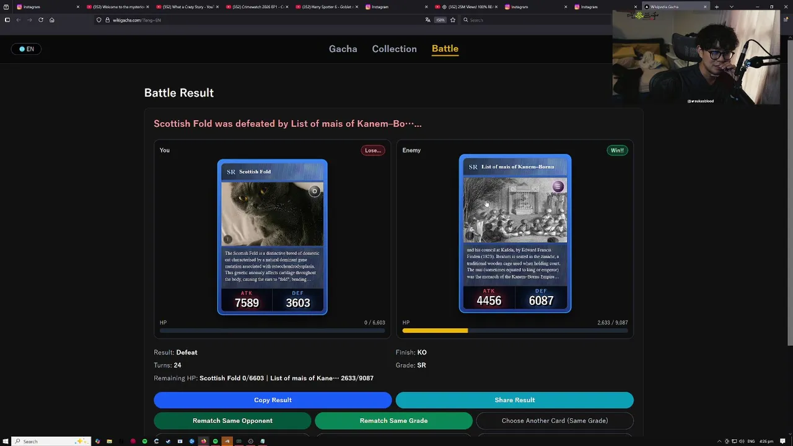The height and width of the screenshot is (446, 793).
Task: Click the 150% zoom indicator
Action: [x=440, y=20]
